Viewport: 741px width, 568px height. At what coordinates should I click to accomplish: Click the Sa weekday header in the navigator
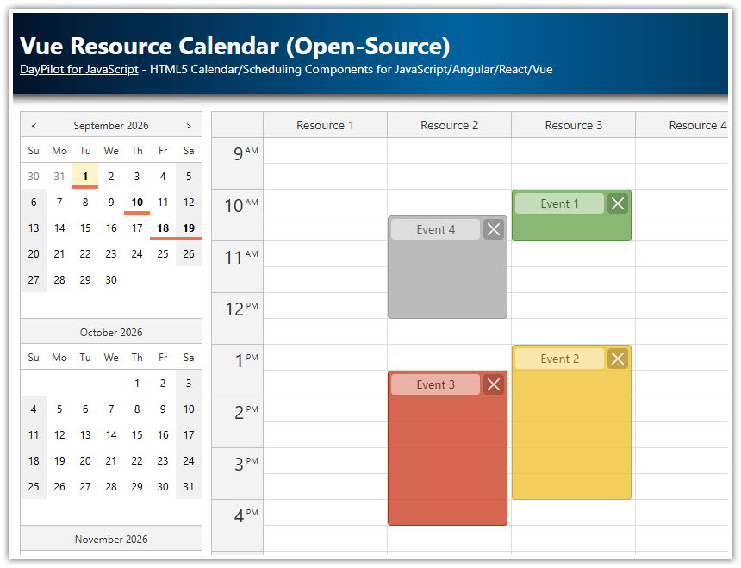[x=189, y=150]
